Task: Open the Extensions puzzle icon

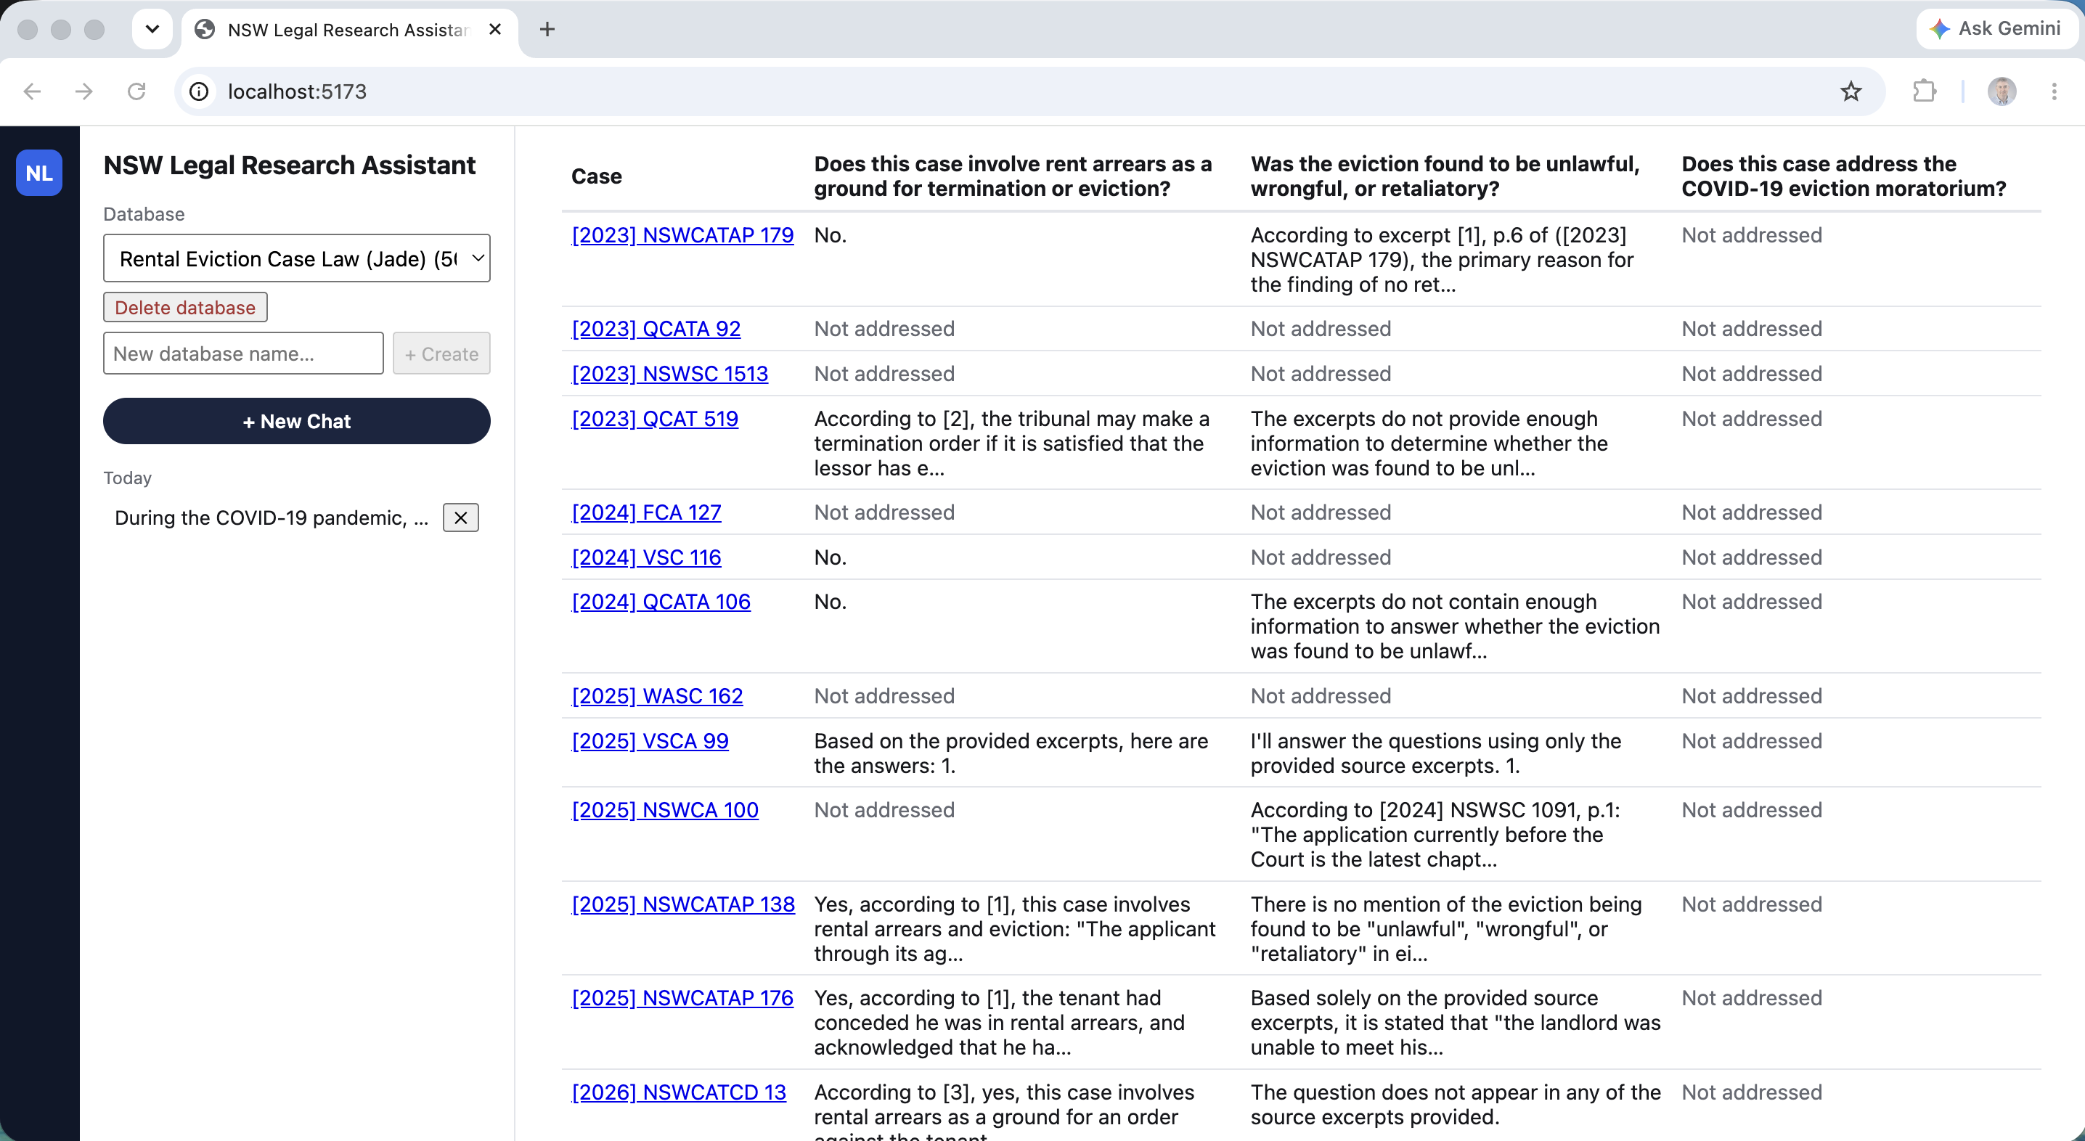Action: click(1925, 91)
